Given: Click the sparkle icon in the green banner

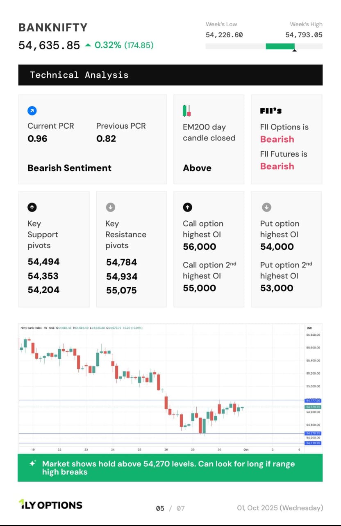Looking at the screenshot, I should 32,464.
